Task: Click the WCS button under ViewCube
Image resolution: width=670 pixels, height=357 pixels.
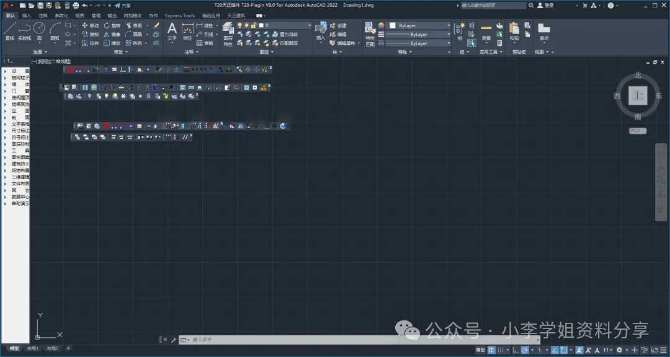Action: pyautogui.click(x=638, y=131)
